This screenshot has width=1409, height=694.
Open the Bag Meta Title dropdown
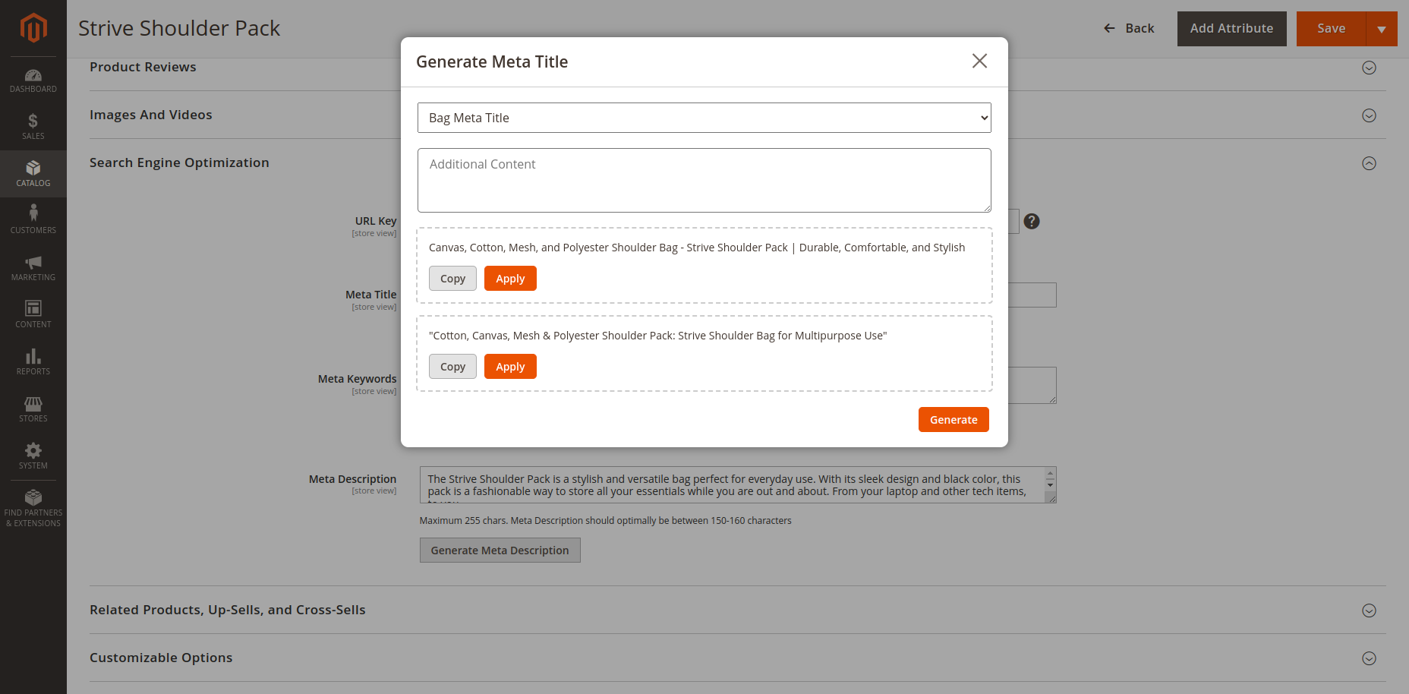[x=704, y=118]
